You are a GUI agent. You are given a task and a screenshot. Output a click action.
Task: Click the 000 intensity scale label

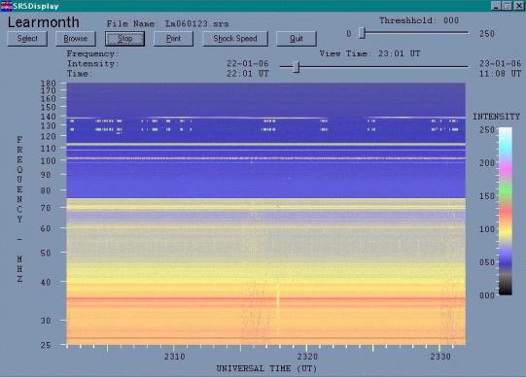tap(487, 295)
